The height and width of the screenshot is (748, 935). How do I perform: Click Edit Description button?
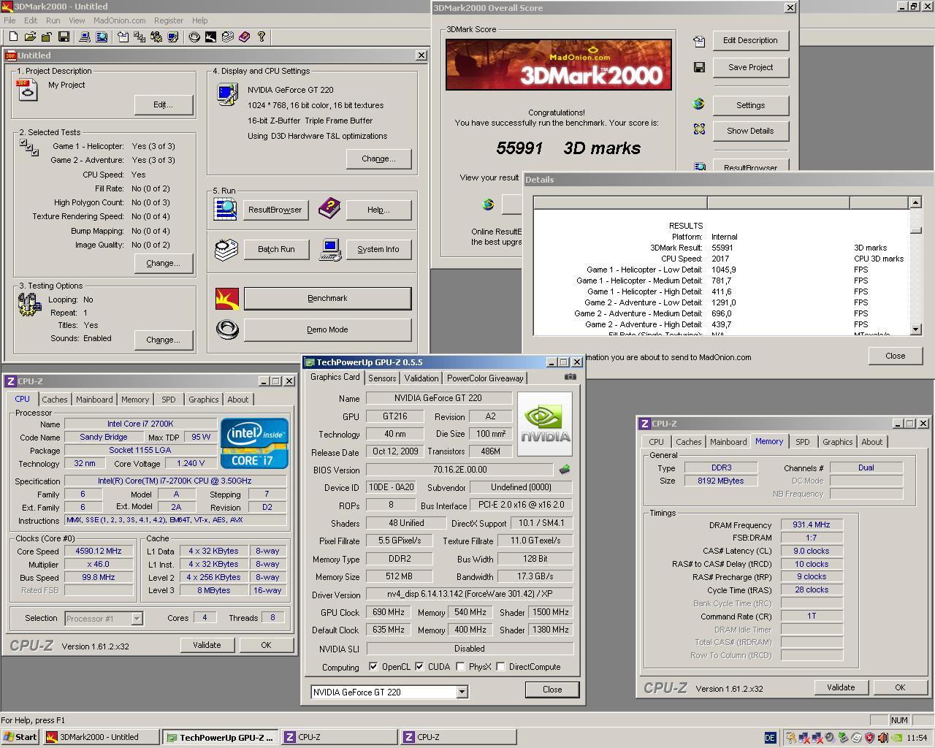[750, 40]
